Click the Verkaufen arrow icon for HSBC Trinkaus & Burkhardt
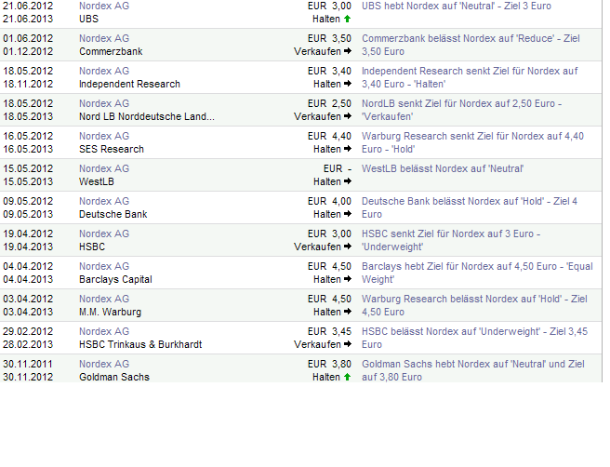The image size is (610, 467). tap(348, 344)
